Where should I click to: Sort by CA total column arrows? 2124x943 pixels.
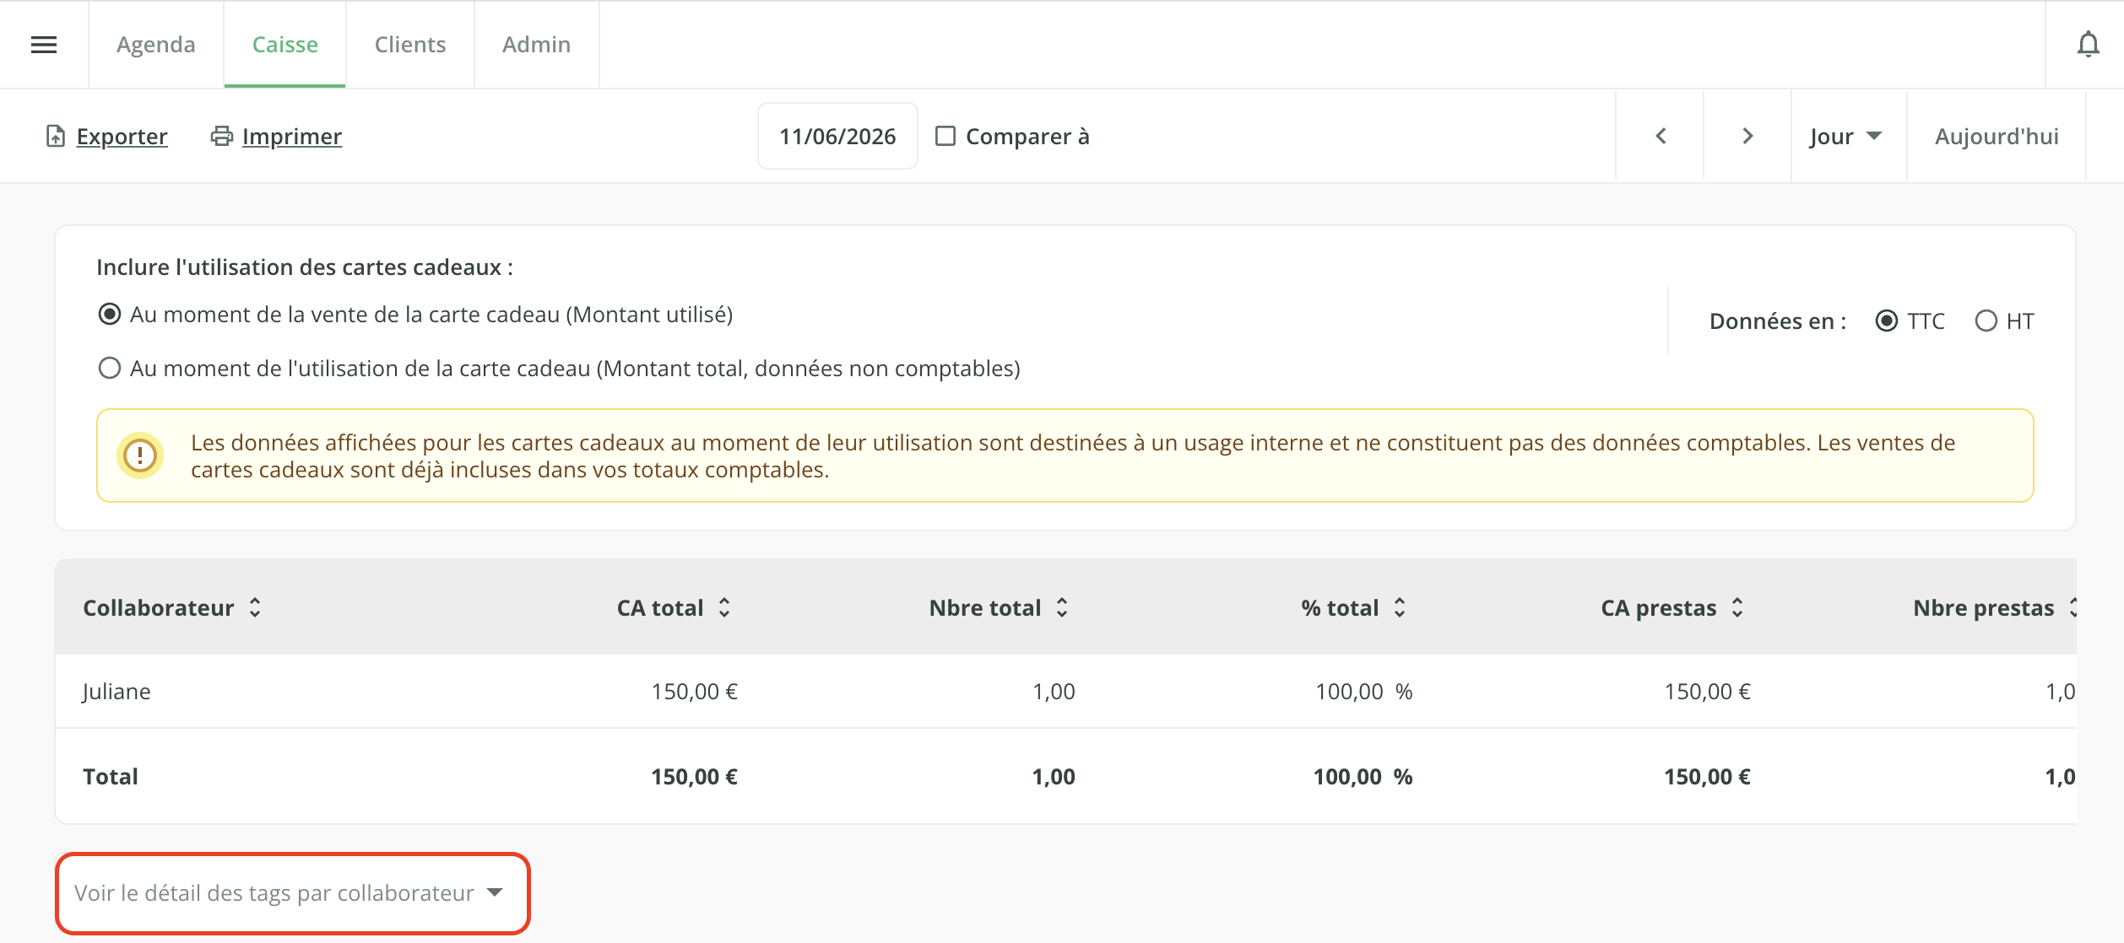[724, 607]
